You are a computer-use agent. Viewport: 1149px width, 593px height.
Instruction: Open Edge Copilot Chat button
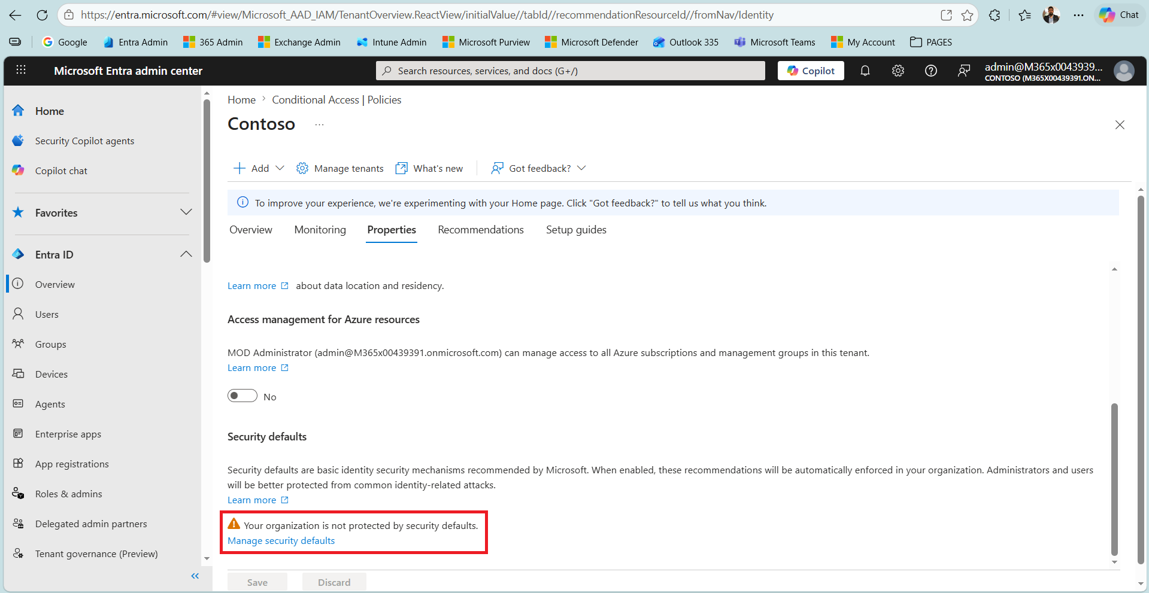coord(1119,15)
